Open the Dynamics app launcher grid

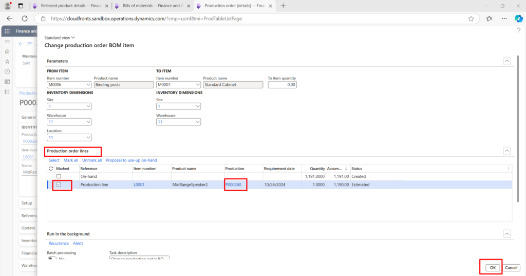[x=7, y=31]
